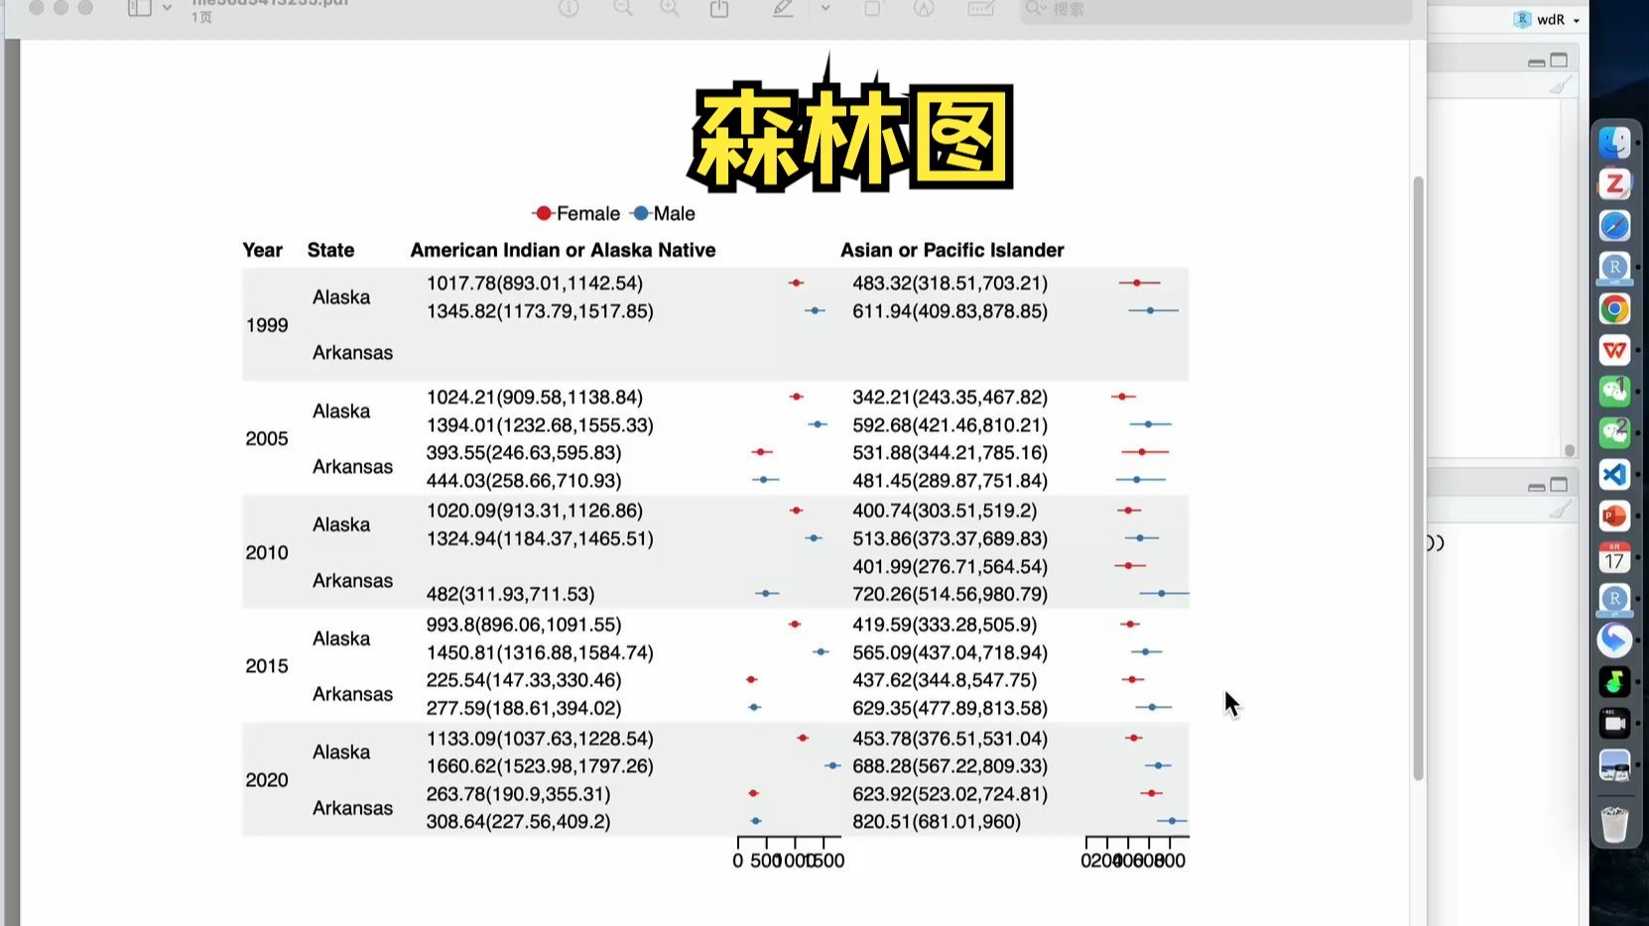Screen dimensions: 1649x926
Task: Open the WeChat icon labeled 1
Action: pos(1614,392)
